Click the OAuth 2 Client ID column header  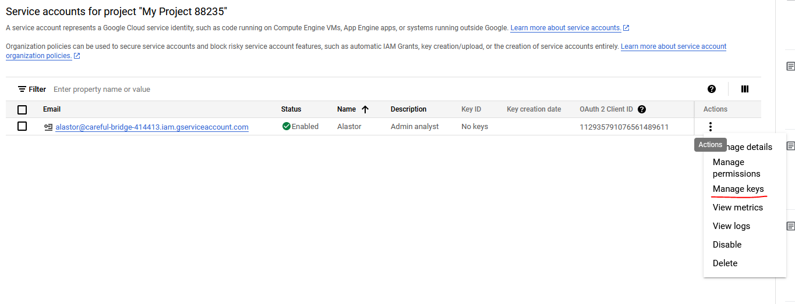click(606, 109)
